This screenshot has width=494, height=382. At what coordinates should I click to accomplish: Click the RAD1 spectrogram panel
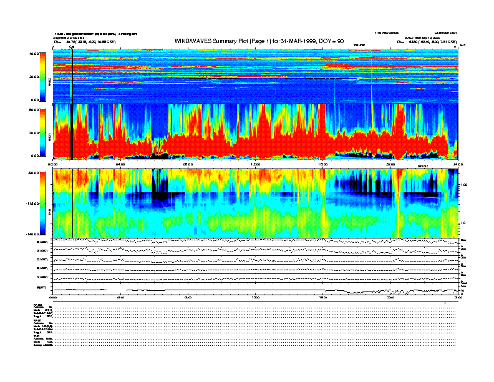[256, 132]
